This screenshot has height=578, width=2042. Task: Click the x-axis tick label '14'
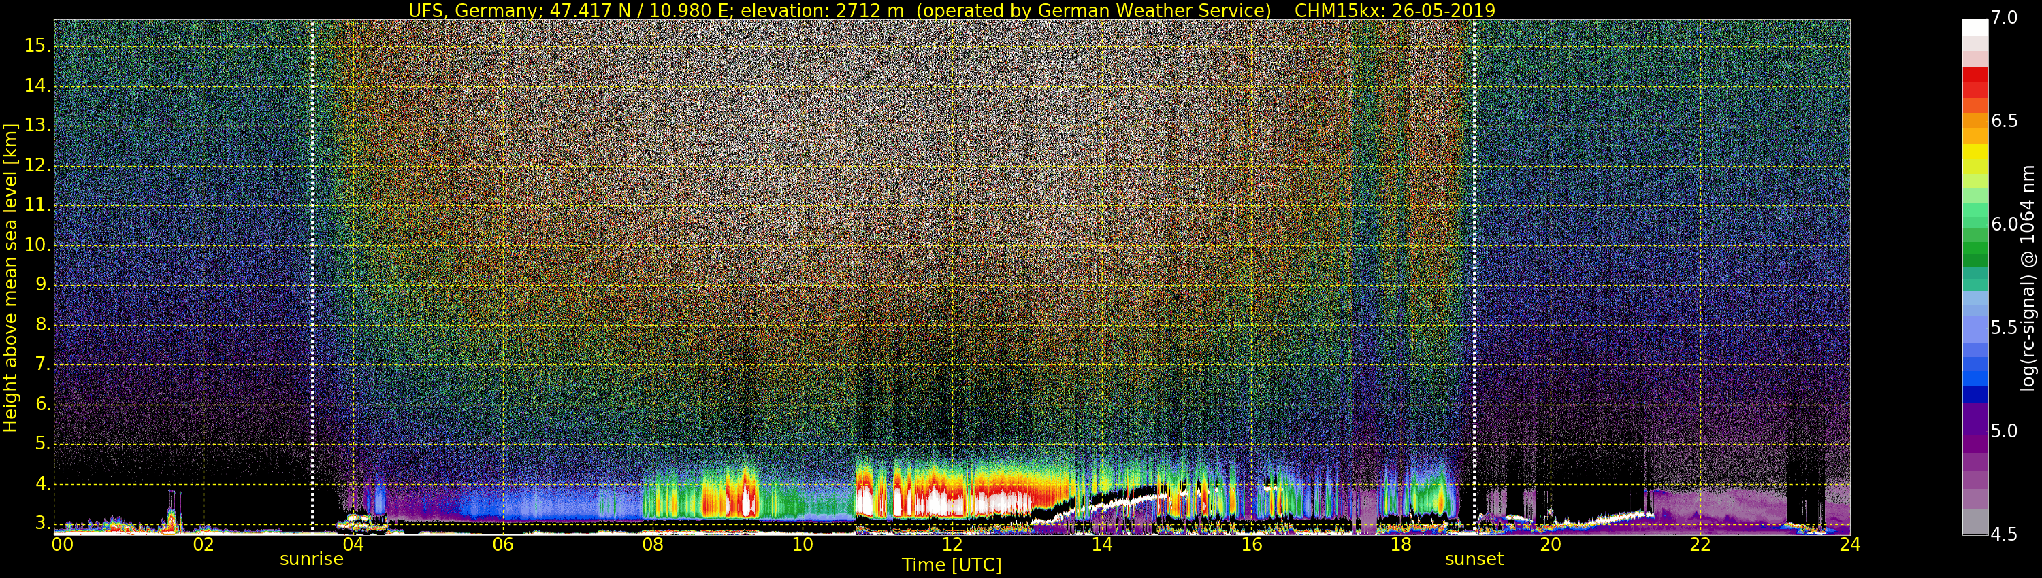pyautogui.click(x=1102, y=545)
